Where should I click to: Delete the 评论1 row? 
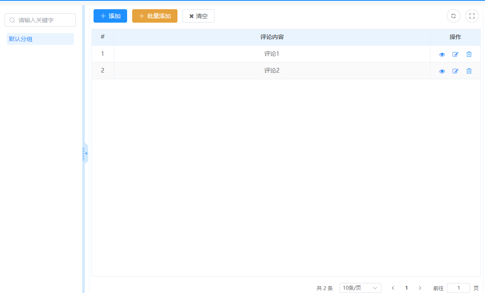click(469, 54)
